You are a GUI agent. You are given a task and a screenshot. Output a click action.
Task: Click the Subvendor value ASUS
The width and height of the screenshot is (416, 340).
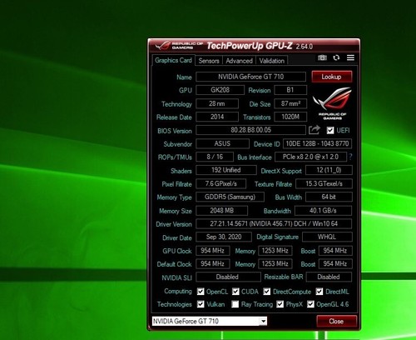click(222, 143)
